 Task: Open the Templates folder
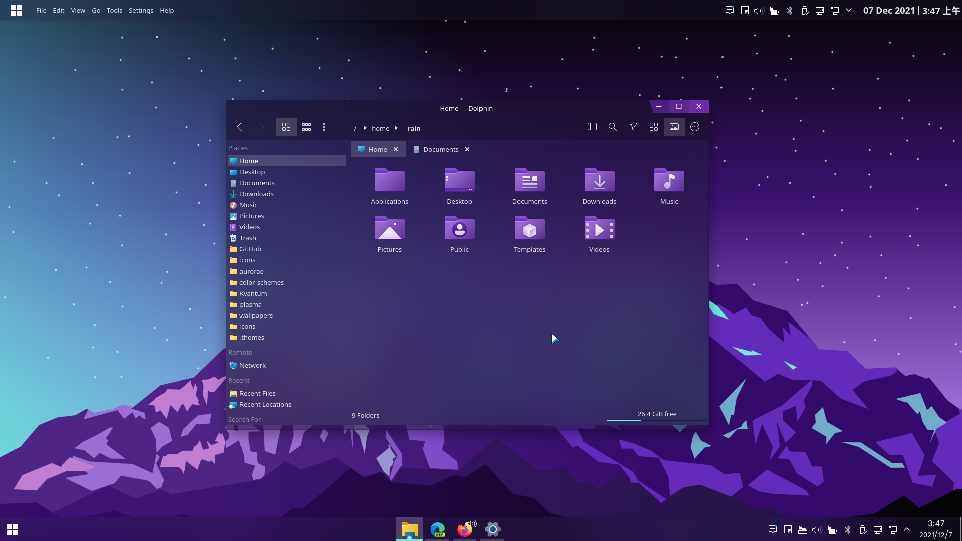(x=530, y=234)
